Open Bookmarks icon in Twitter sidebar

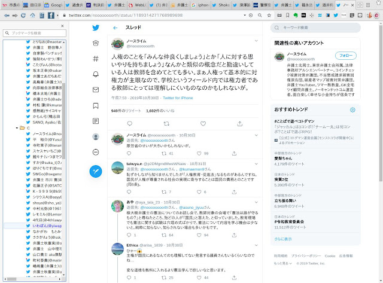click(96, 105)
